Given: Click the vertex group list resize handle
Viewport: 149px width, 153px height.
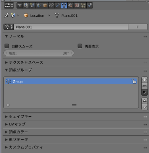Looking at the screenshot, I should click(74, 105).
